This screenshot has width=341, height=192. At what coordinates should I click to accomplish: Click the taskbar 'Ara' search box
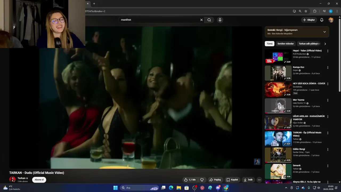pyautogui.click(x=140, y=188)
